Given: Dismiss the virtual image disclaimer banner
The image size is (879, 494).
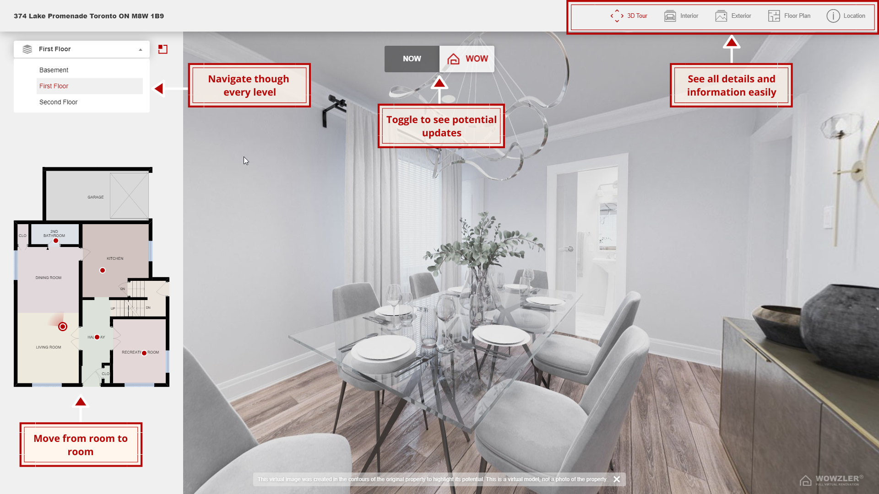Looking at the screenshot, I should coord(617,479).
